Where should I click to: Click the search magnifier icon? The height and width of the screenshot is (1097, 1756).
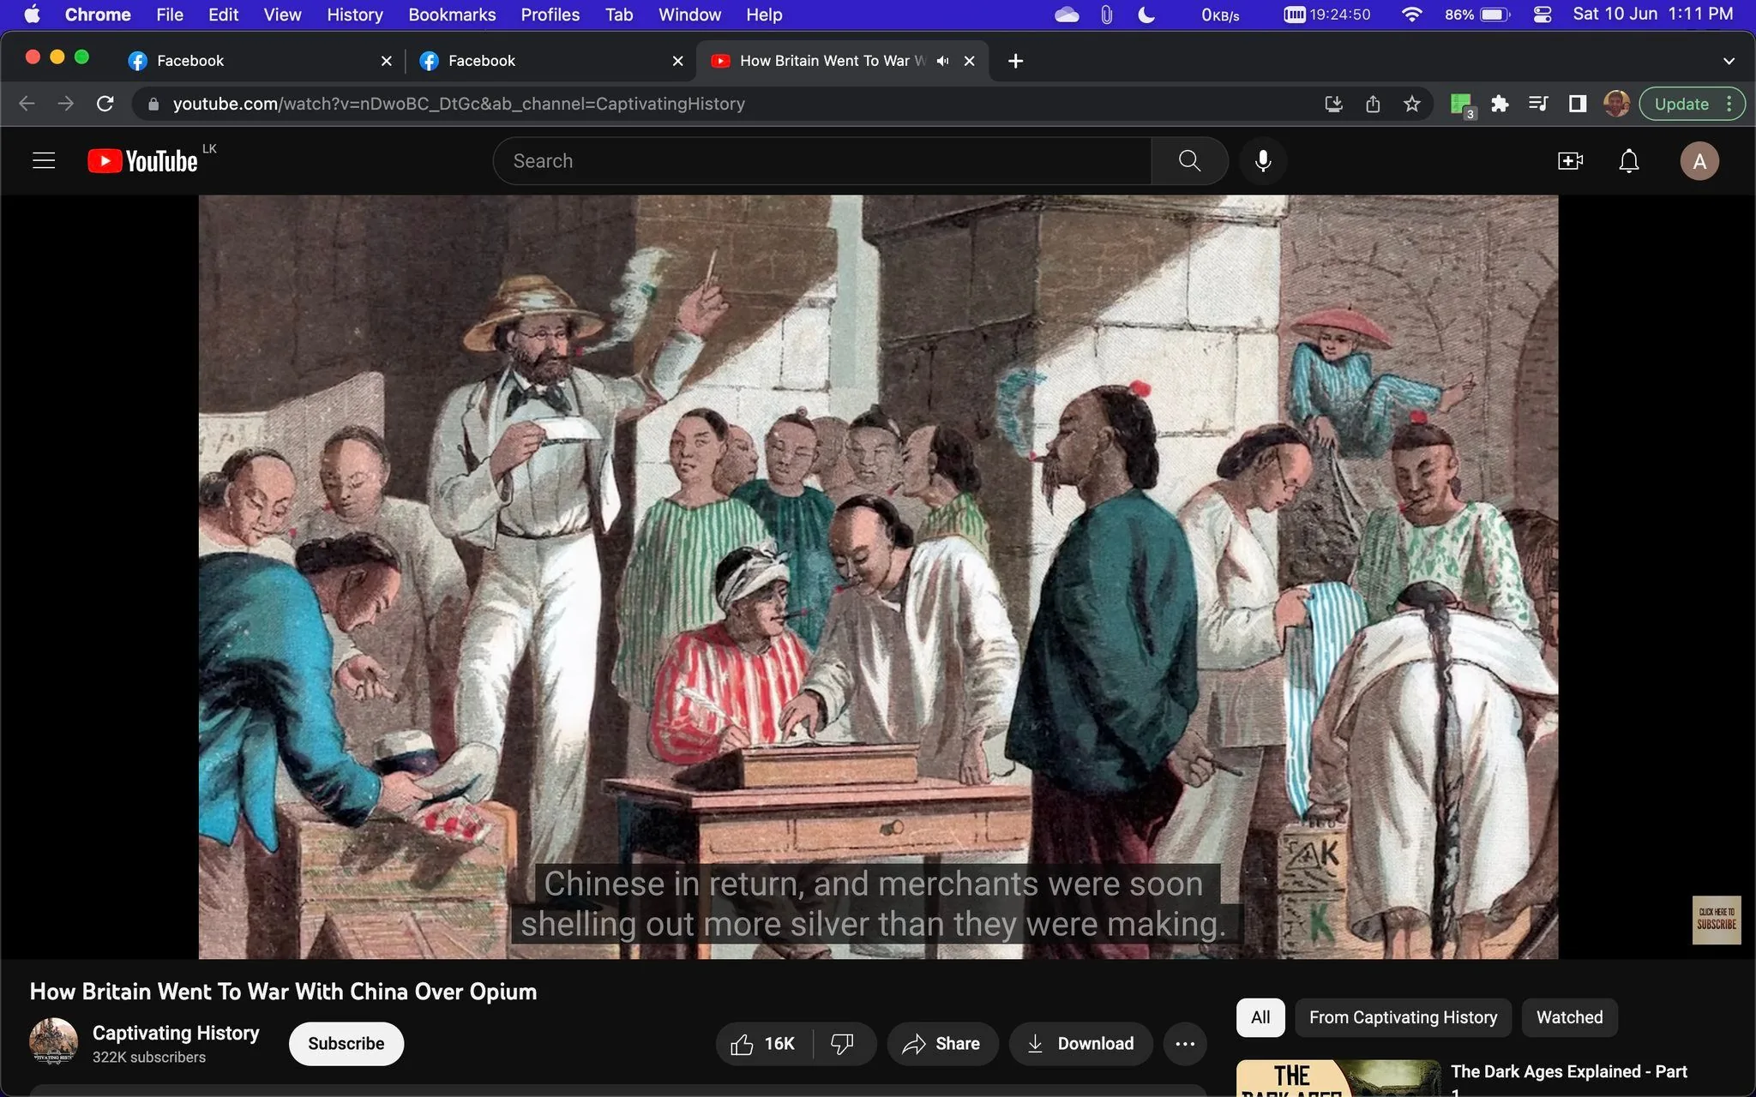(1189, 160)
